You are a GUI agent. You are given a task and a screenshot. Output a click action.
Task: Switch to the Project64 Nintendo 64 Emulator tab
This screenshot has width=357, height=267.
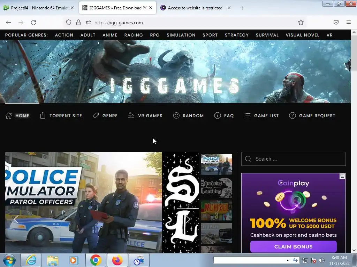[x=39, y=8]
